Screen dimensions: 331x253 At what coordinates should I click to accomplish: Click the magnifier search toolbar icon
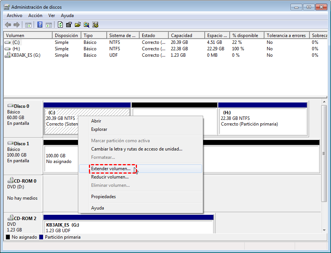(87, 25)
